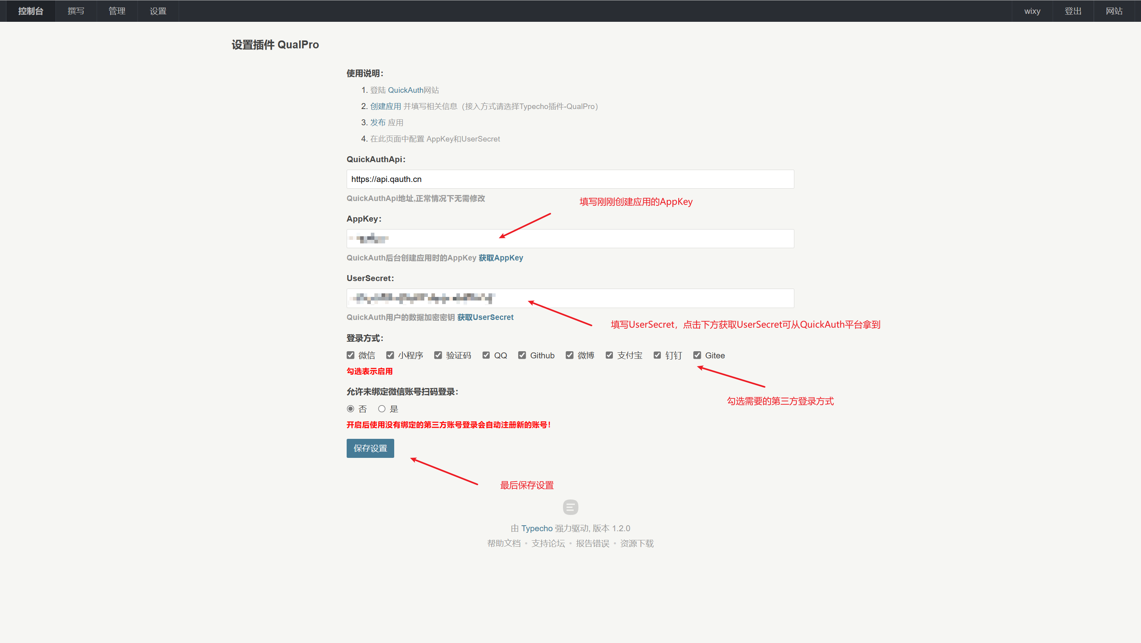Select the 是 radio option
The image size is (1141, 643).
point(382,409)
